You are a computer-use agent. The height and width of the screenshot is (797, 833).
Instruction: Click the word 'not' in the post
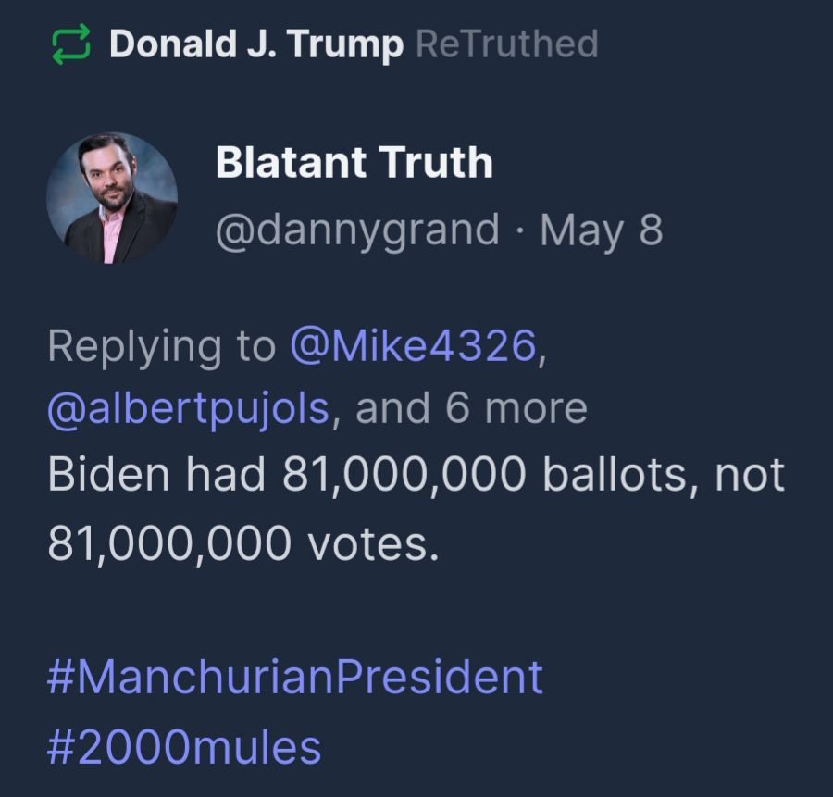pyautogui.click(x=750, y=475)
